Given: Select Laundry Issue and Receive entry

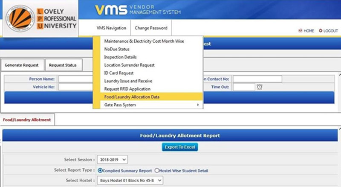Looking at the screenshot, I should [x=128, y=81].
